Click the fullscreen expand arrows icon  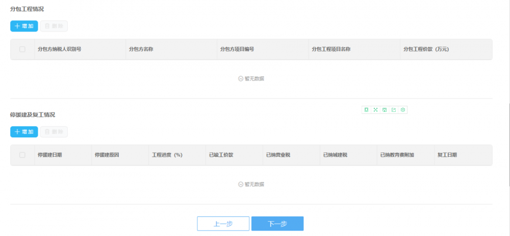[x=375, y=110]
